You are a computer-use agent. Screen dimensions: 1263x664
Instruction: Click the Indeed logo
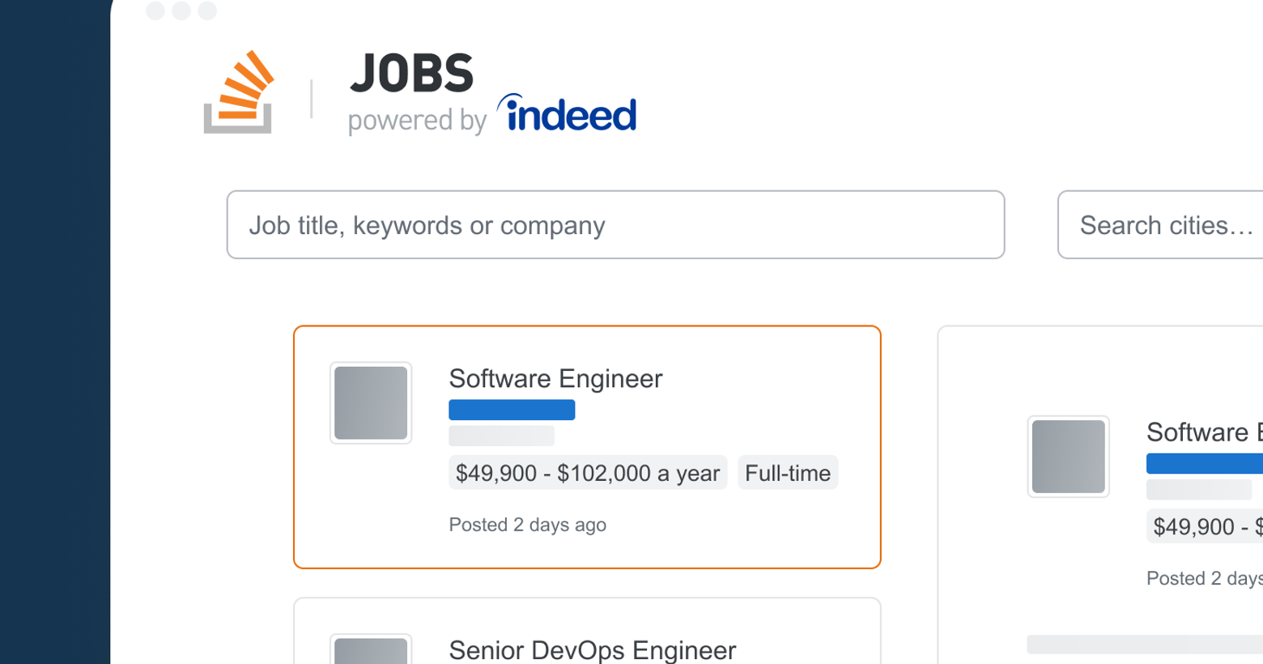pos(568,114)
